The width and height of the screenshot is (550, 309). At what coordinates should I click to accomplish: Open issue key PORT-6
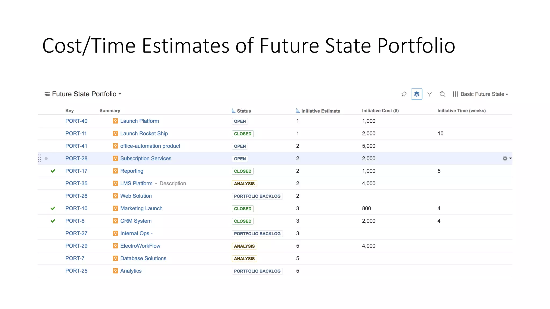click(75, 221)
